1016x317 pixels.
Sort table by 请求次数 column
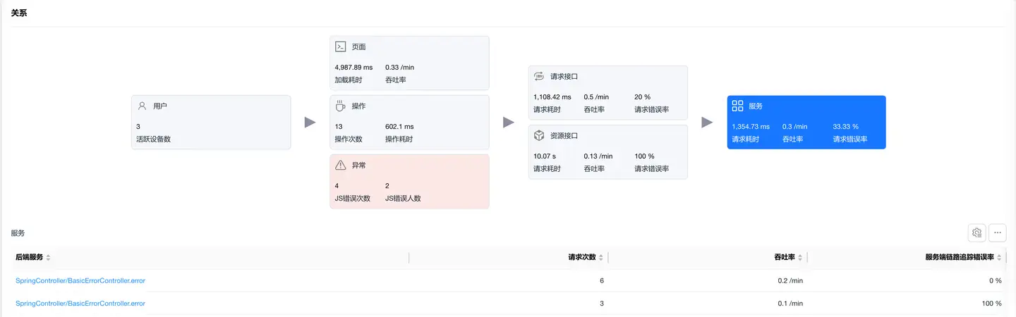[601, 258]
